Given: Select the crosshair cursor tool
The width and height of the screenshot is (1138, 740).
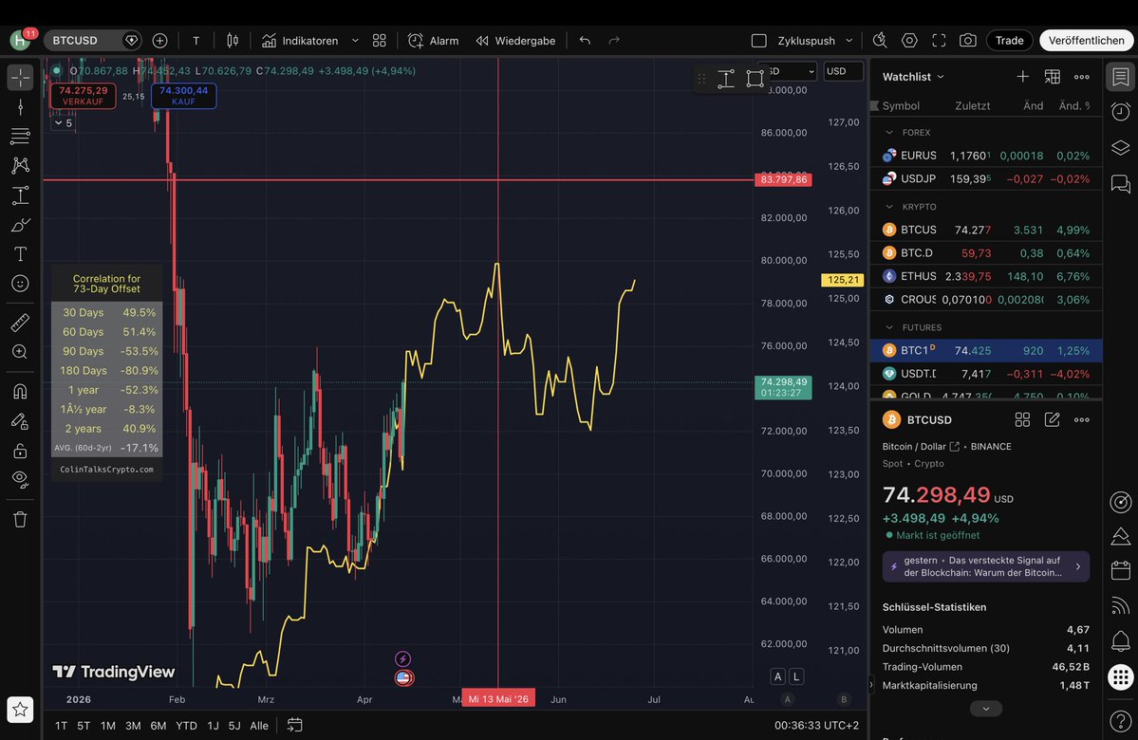Looking at the screenshot, I should pos(20,77).
